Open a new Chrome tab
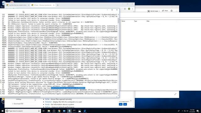201x113 pixels. [x=58, y=5]
